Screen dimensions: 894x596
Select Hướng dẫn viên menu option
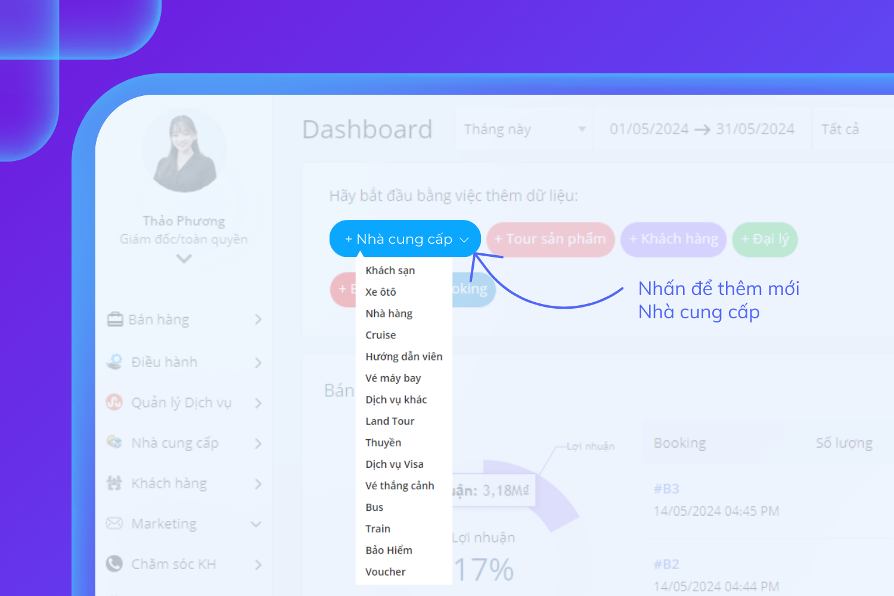pos(404,356)
